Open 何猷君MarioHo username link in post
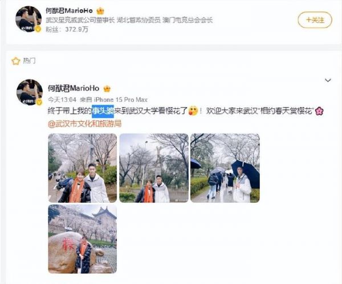 pos(74,88)
